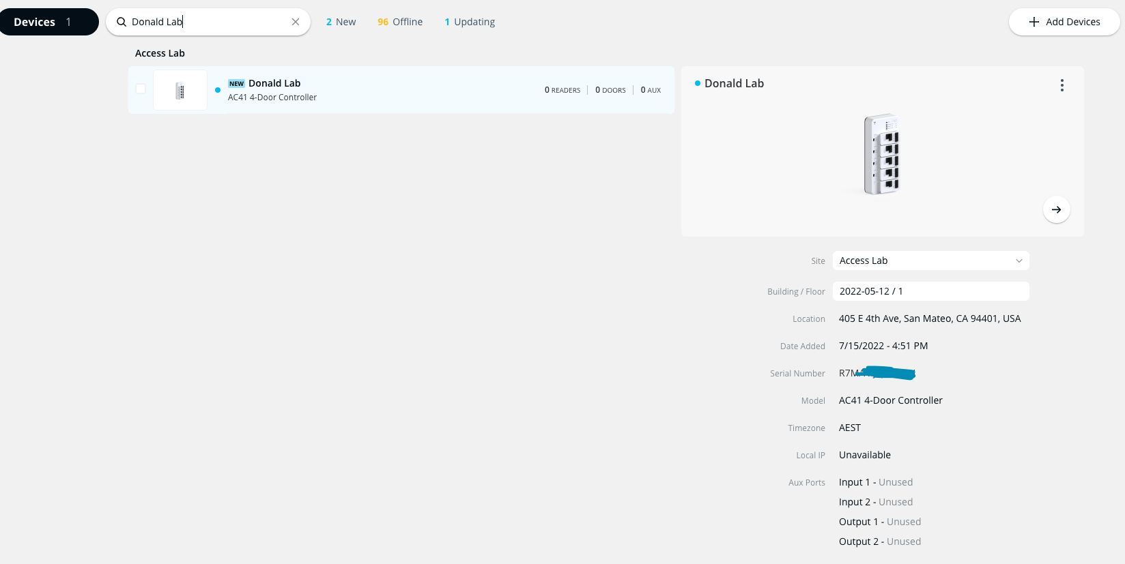Viewport: 1125px width, 564px height.
Task: Open the three-dot menu for Donald Lab
Action: pos(1062,85)
